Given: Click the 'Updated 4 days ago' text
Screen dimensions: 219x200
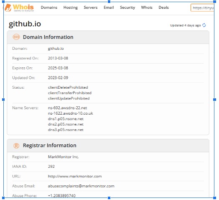Looking at the screenshot, I should 185,26.
